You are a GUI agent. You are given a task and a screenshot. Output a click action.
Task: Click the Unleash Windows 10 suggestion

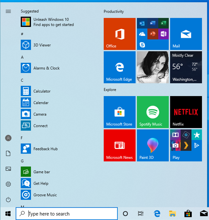(x=47, y=22)
